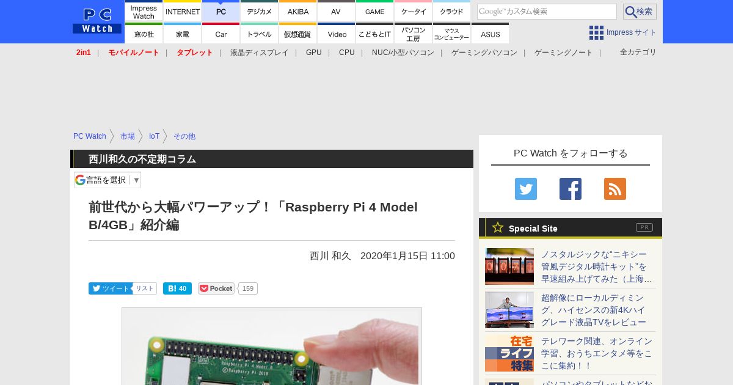Screen dimensions: 733x385
Task: Open the 2in1 category link
Action: (x=84, y=53)
